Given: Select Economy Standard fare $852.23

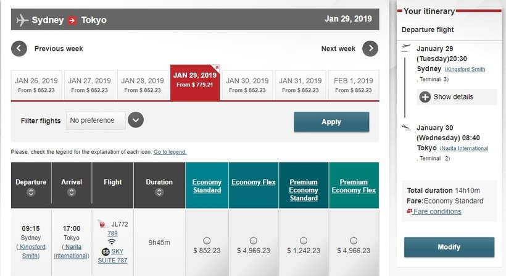Looking at the screenshot, I should tap(207, 240).
